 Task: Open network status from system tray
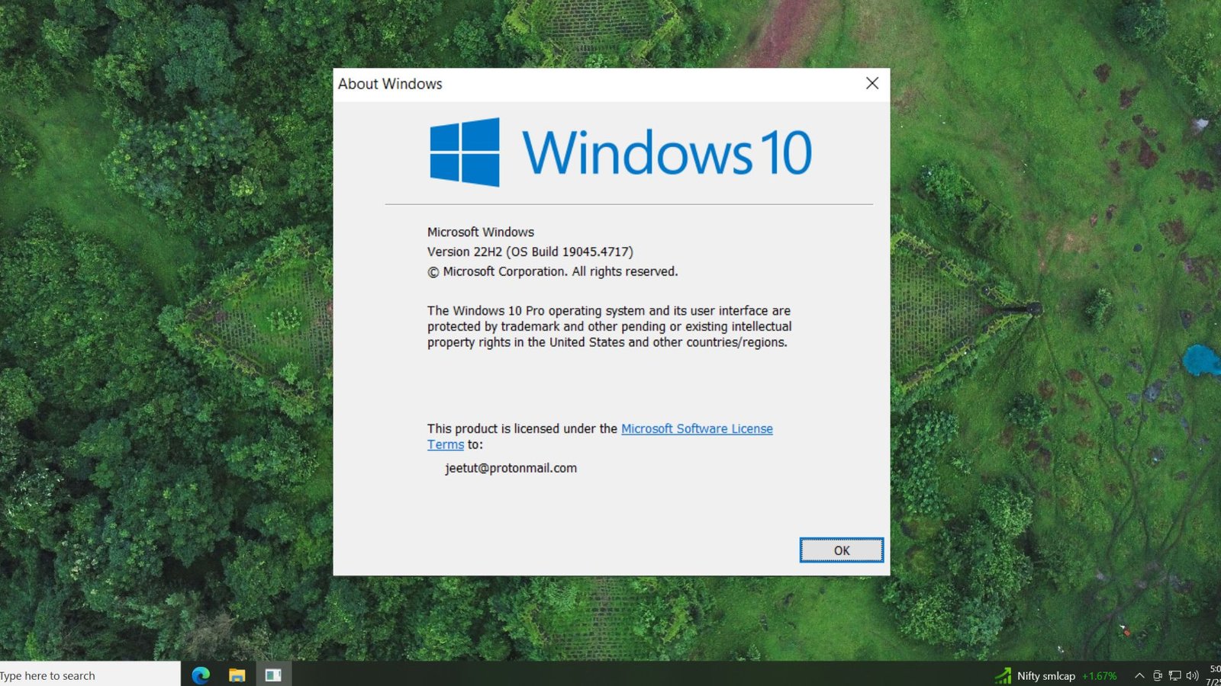(x=1175, y=675)
